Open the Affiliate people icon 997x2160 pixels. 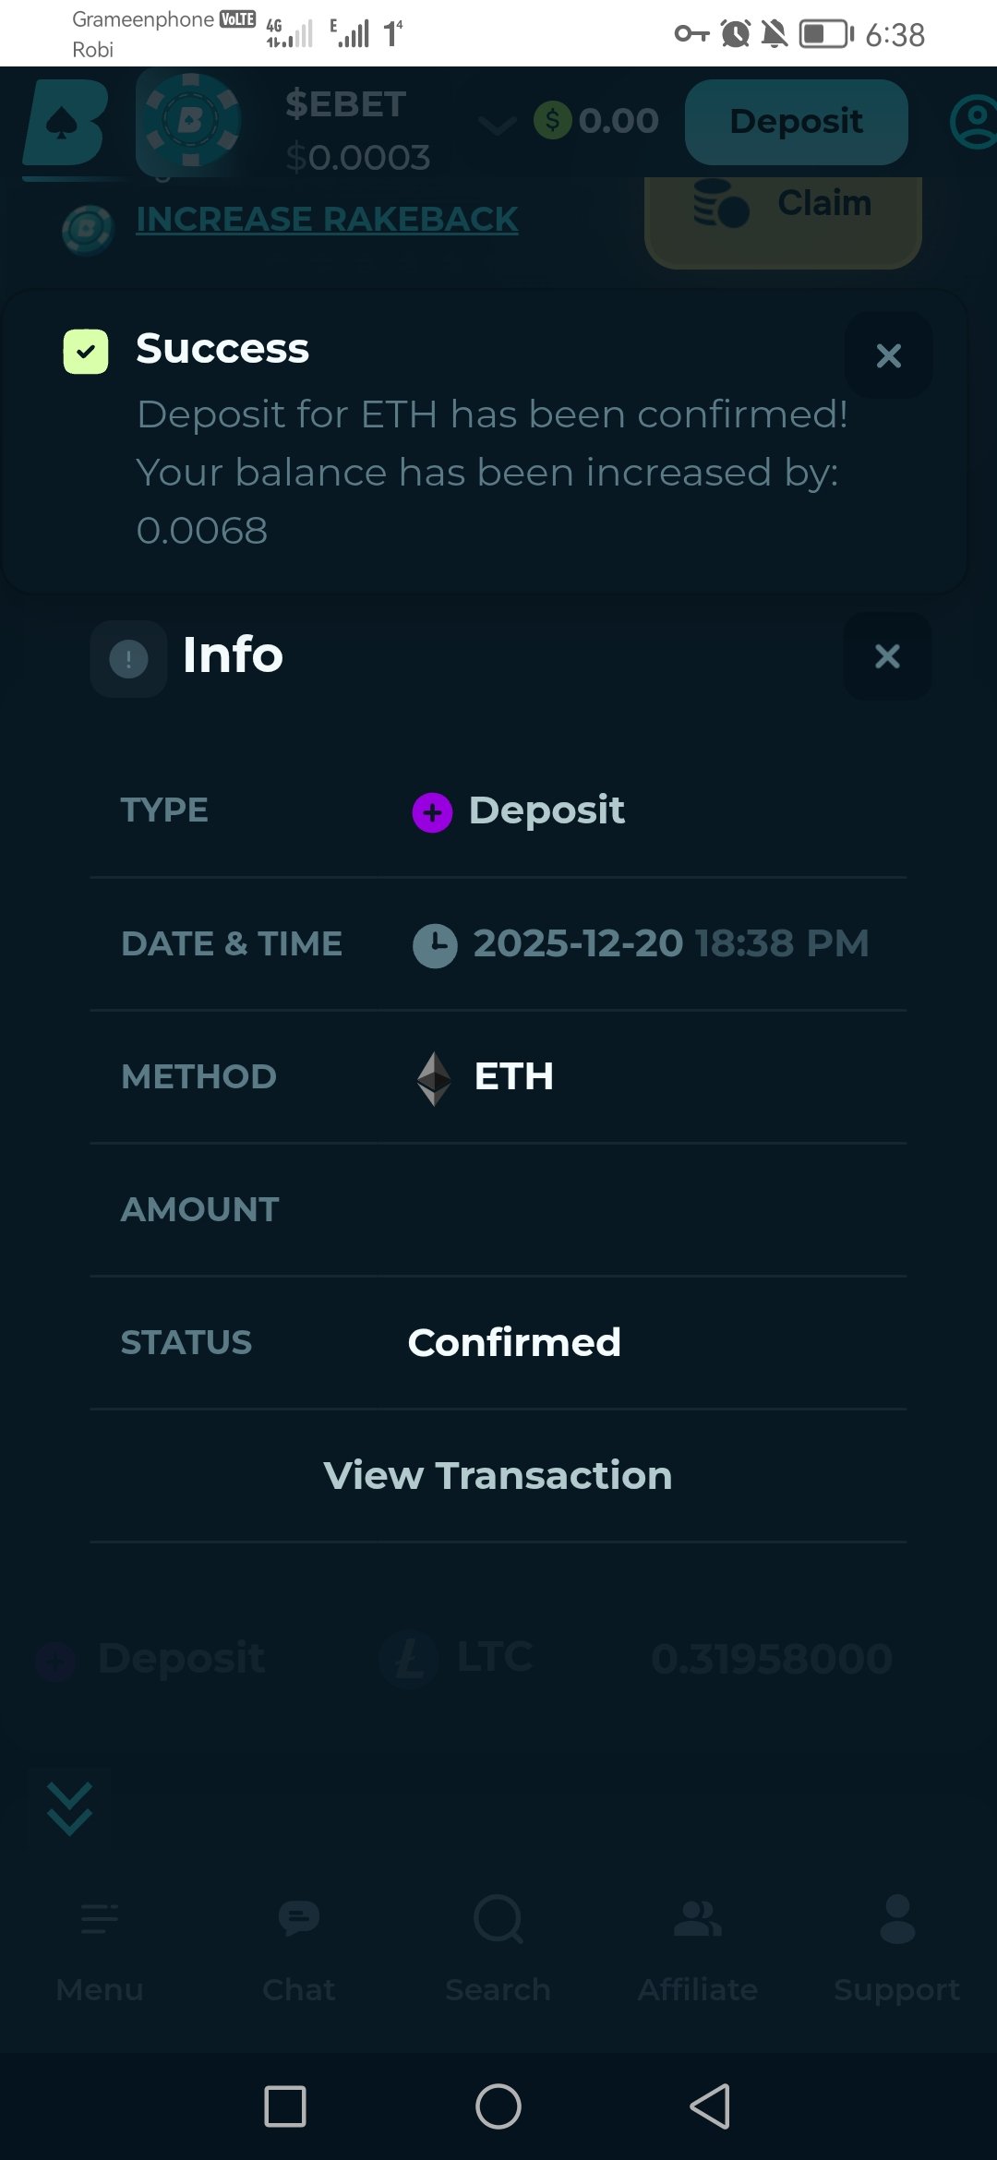[x=698, y=1919]
